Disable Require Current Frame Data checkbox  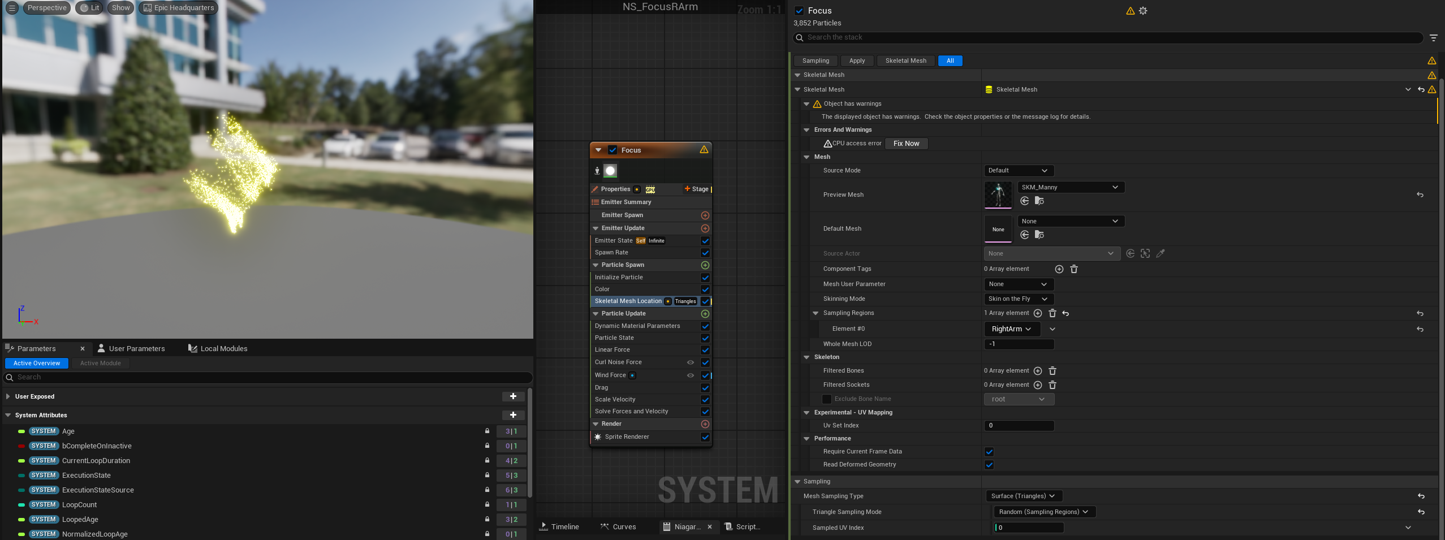click(x=989, y=452)
